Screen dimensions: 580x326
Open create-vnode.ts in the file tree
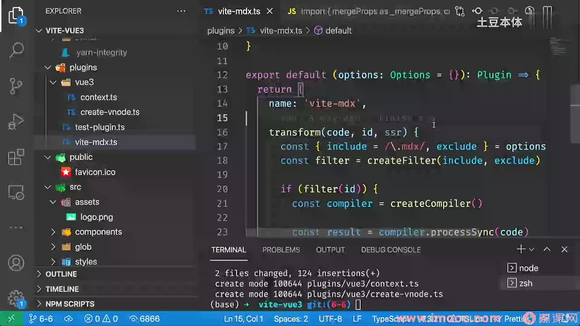point(110,112)
